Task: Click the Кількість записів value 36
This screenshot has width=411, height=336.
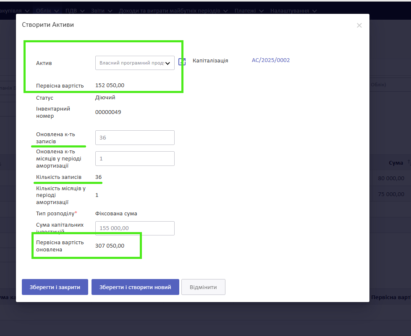Action: tap(98, 177)
